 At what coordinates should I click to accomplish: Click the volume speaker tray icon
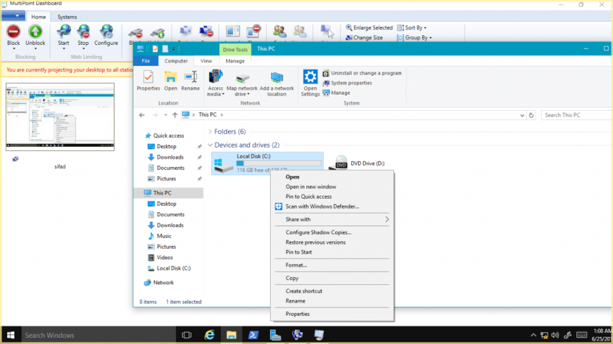point(555,335)
